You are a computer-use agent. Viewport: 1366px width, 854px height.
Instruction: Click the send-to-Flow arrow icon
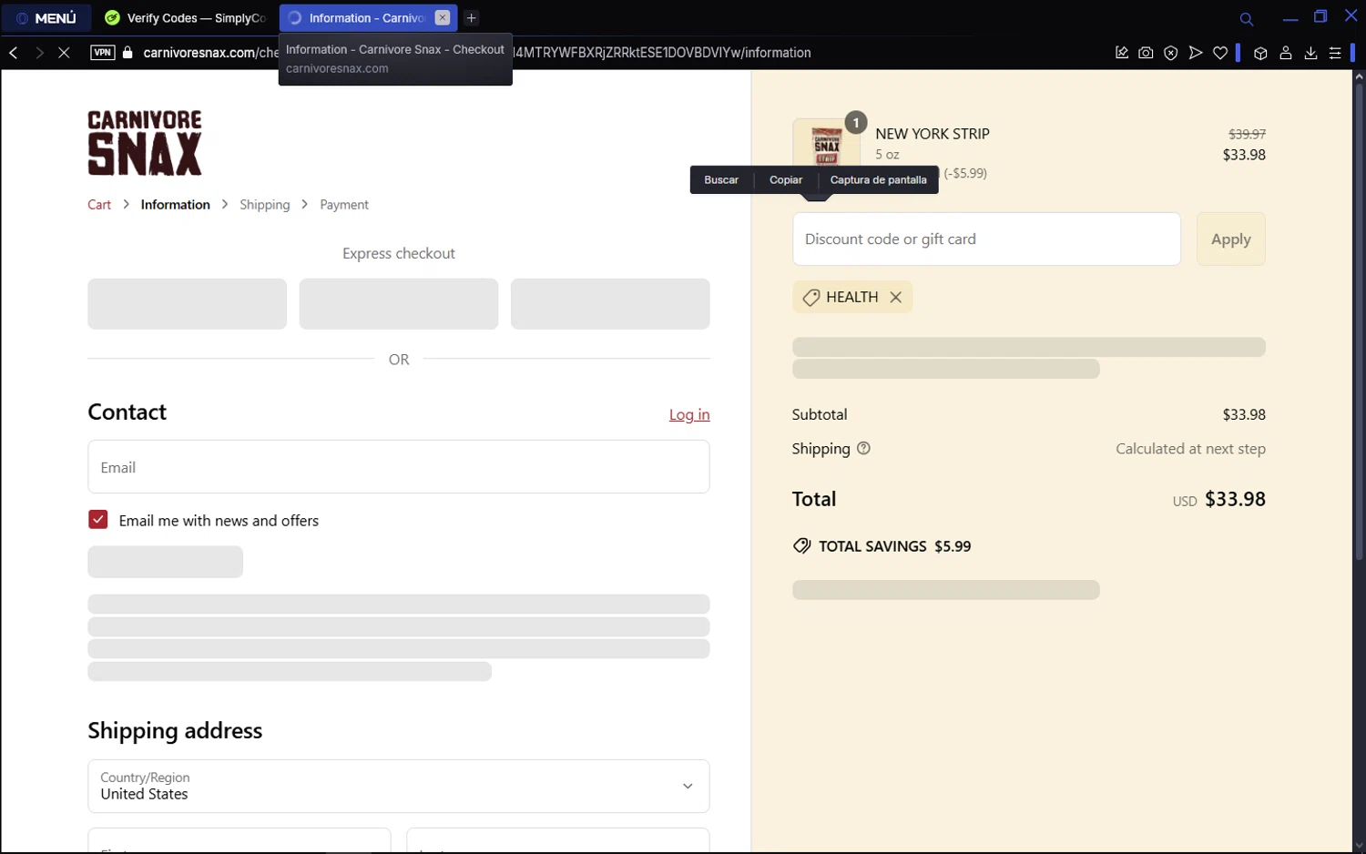click(1196, 53)
